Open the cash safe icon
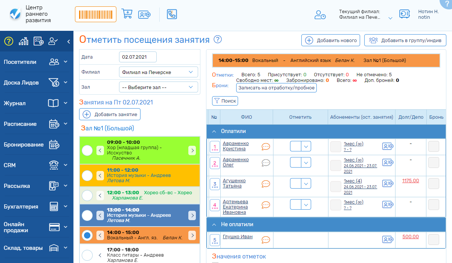452x263 pixels. click(x=404, y=14)
